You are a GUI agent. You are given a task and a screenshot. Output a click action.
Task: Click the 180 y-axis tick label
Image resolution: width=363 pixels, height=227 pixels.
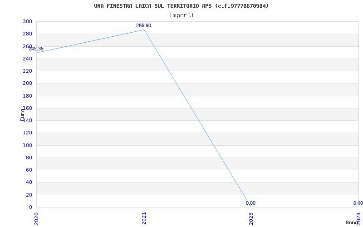click(27, 96)
